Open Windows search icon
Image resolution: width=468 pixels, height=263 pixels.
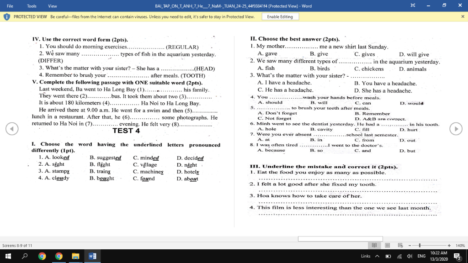[x=25, y=256]
